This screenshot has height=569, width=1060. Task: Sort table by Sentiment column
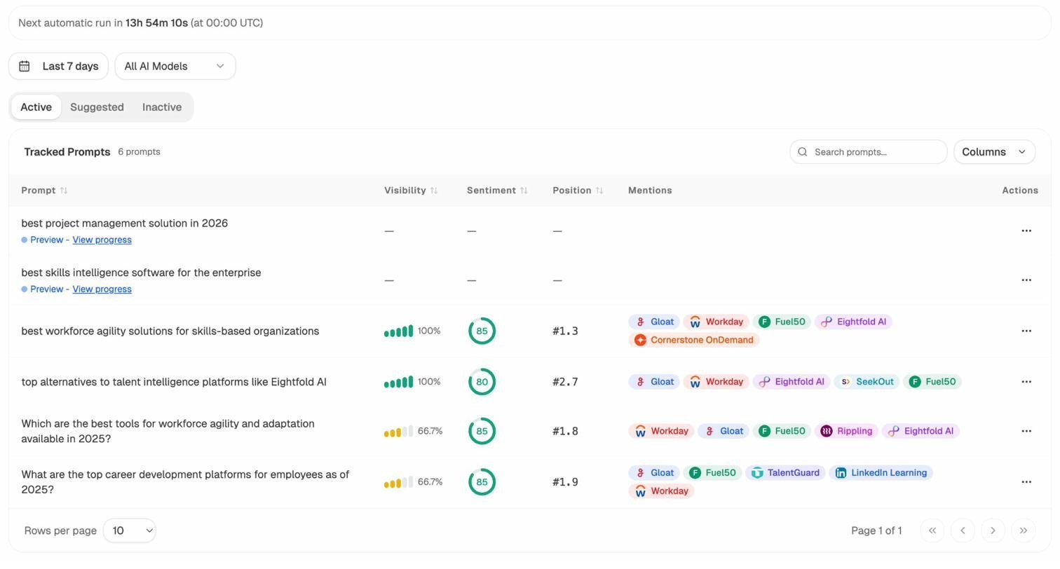[x=523, y=191]
